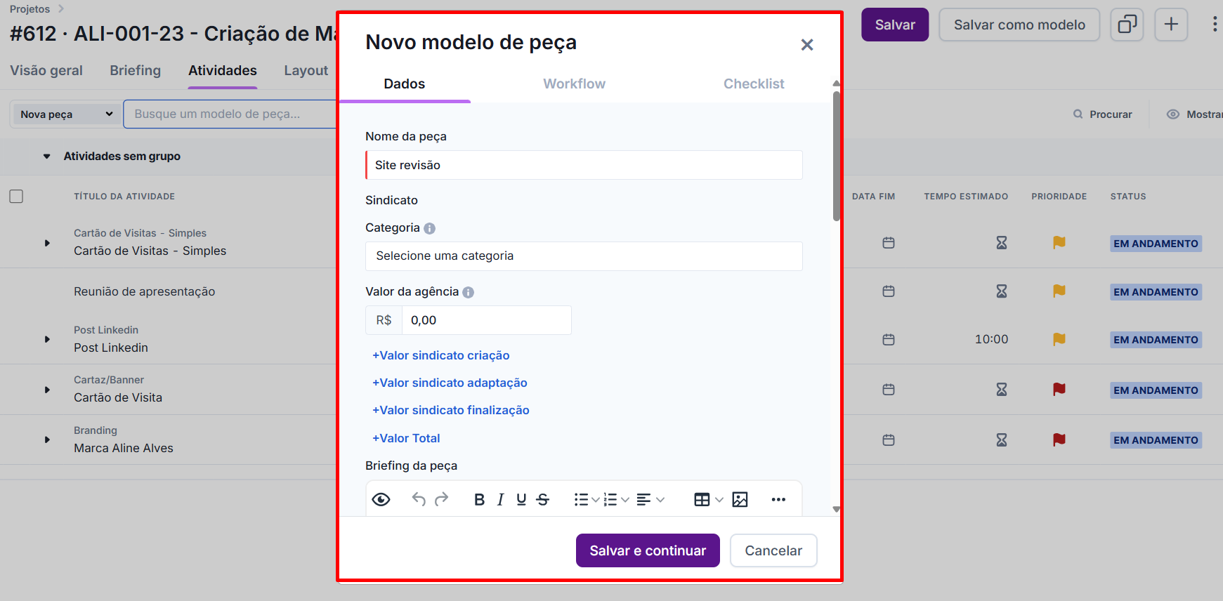This screenshot has height=601, width=1223.
Task: Apply italic formatting in briefing editor
Action: (x=500, y=499)
